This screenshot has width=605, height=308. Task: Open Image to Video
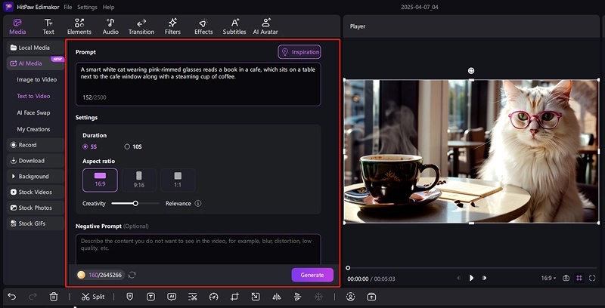[36, 80]
